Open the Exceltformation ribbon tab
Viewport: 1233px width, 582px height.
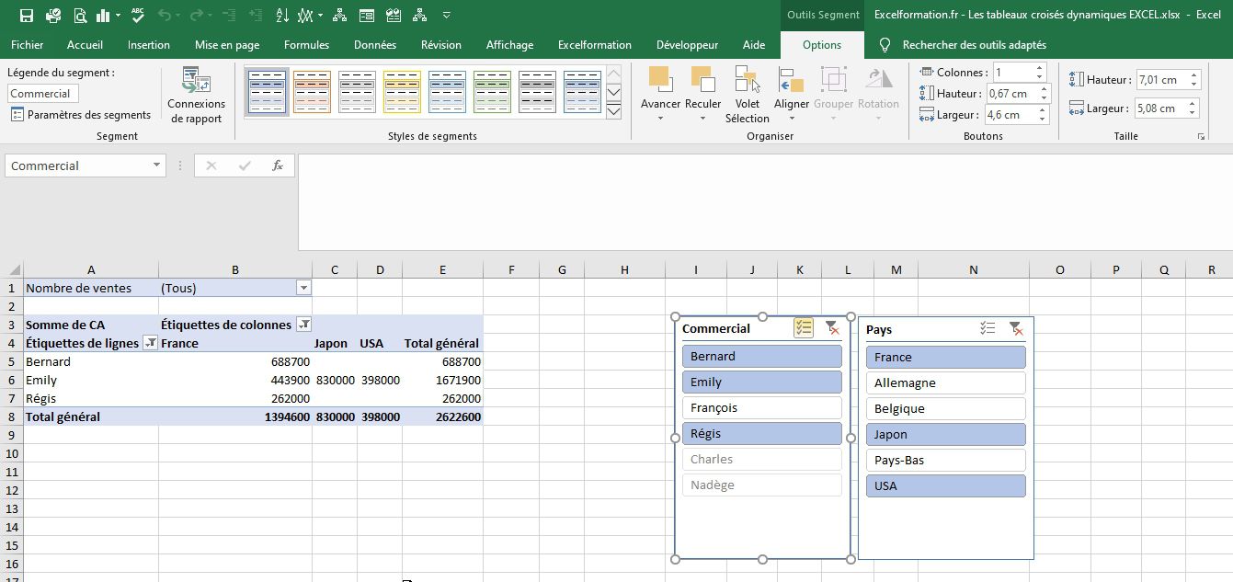click(x=595, y=44)
